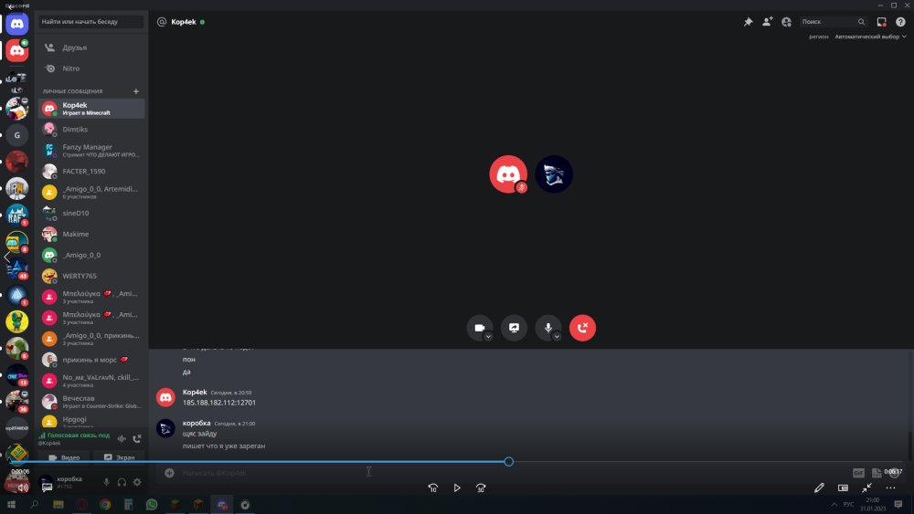Screen dimensions: 914x514
Task: Create new DM with plus icon
Action: (136, 91)
